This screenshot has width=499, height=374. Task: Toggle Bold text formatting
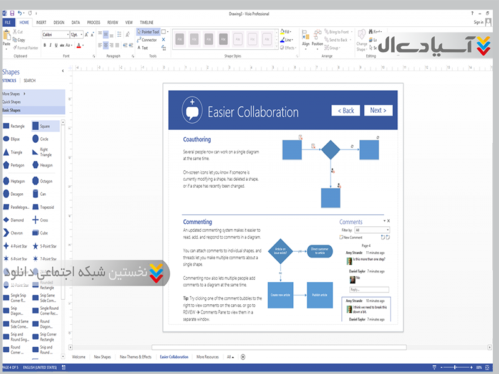pos(45,46)
